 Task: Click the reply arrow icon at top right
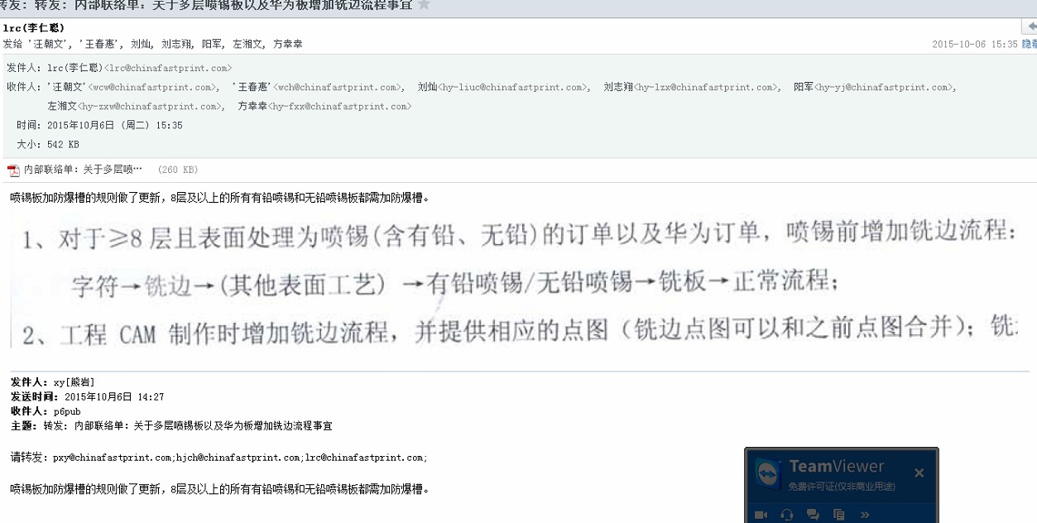pos(1031,27)
